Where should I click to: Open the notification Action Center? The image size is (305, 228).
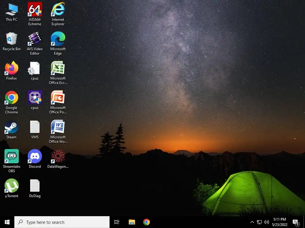coord(296,222)
